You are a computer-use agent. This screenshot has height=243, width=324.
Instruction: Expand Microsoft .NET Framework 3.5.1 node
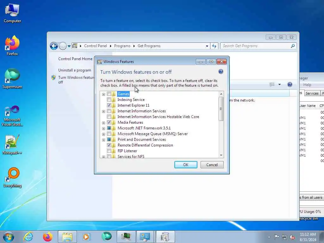coord(103,128)
